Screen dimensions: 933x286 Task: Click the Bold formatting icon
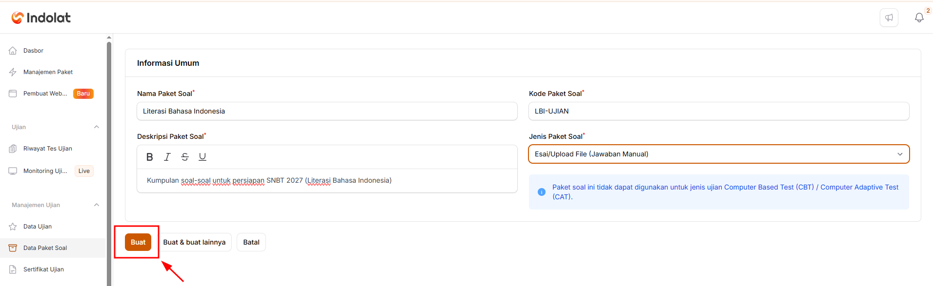tap(150, 157)
